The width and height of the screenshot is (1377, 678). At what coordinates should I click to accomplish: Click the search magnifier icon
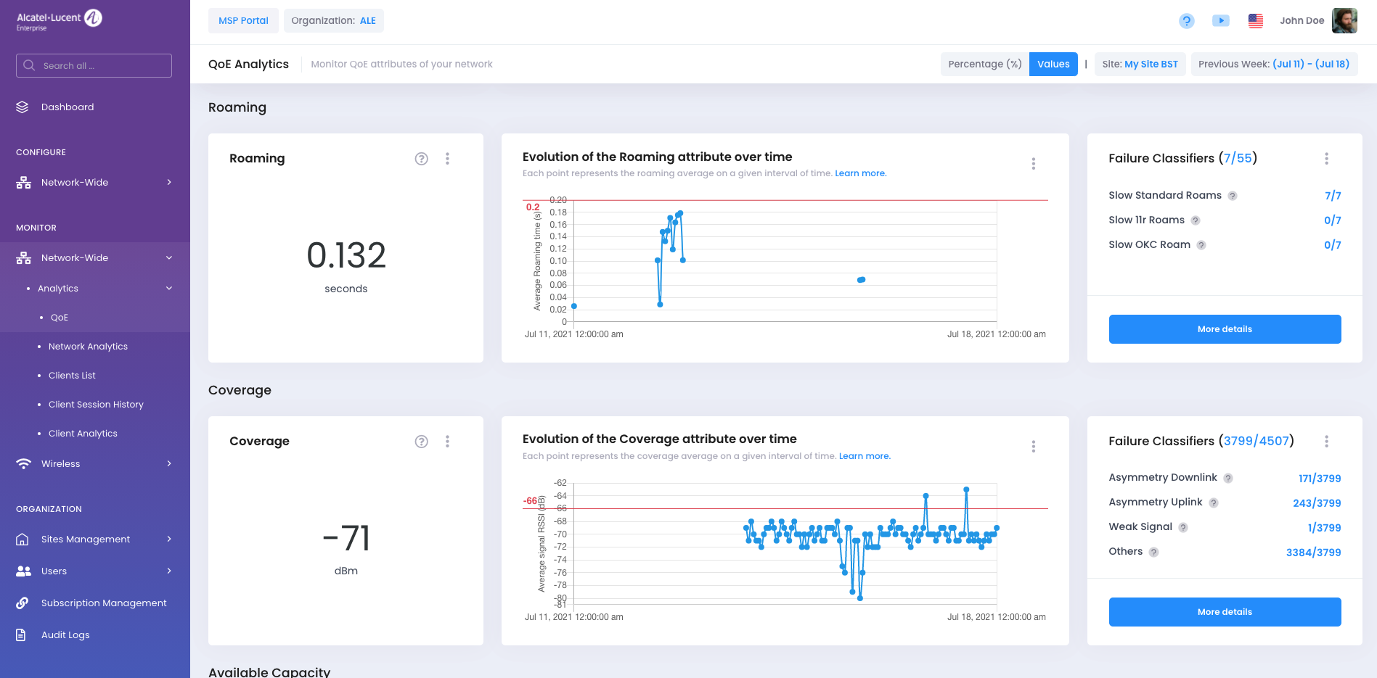point(29,65)
